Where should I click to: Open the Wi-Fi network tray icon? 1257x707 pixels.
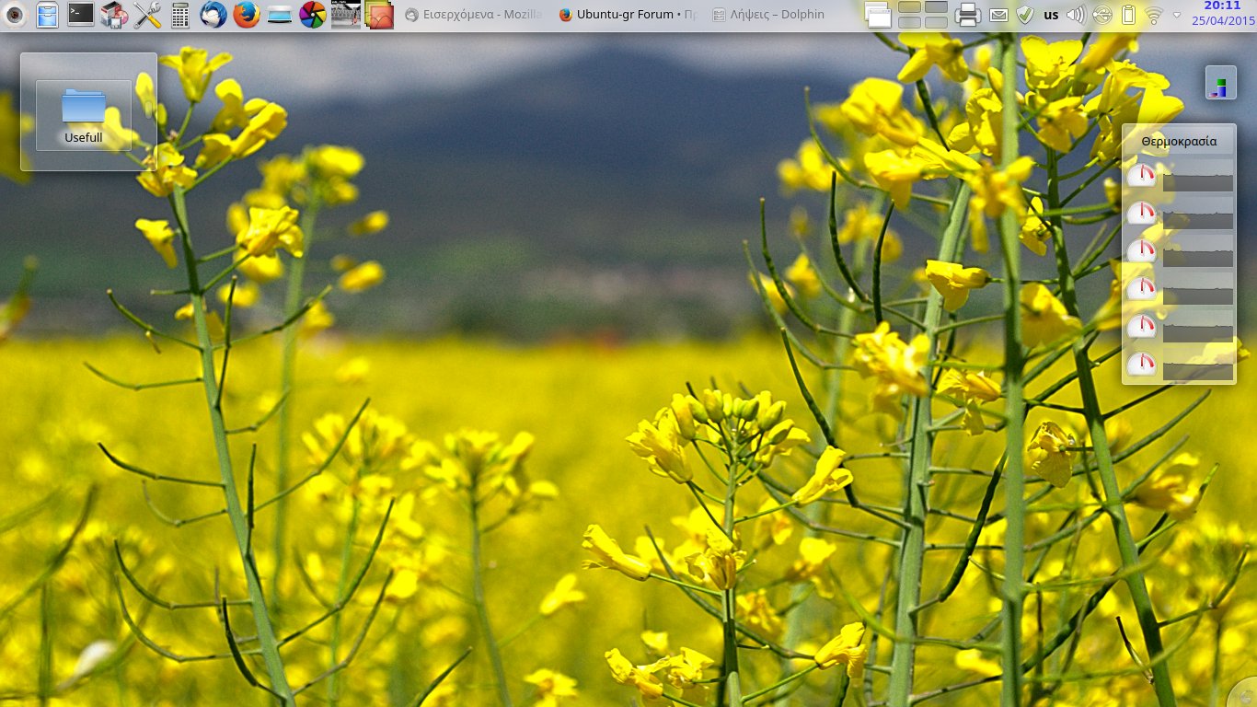point(1154,15)
